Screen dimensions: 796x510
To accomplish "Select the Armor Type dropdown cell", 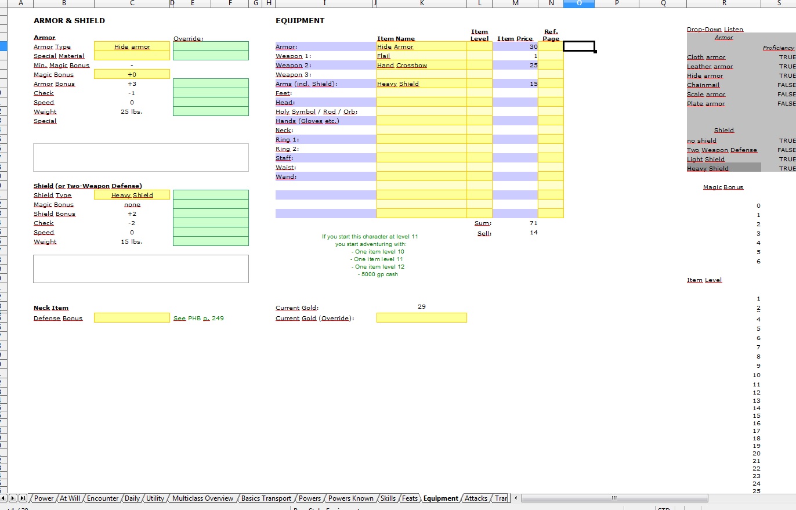I will point(132,46).
